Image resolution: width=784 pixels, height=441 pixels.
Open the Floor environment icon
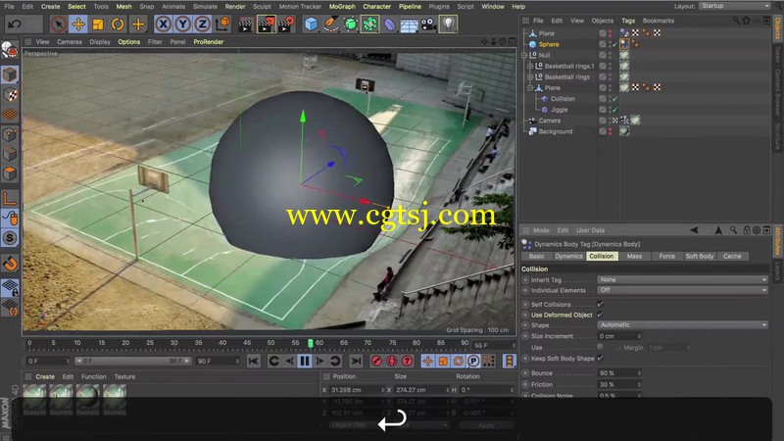[409, 24]
